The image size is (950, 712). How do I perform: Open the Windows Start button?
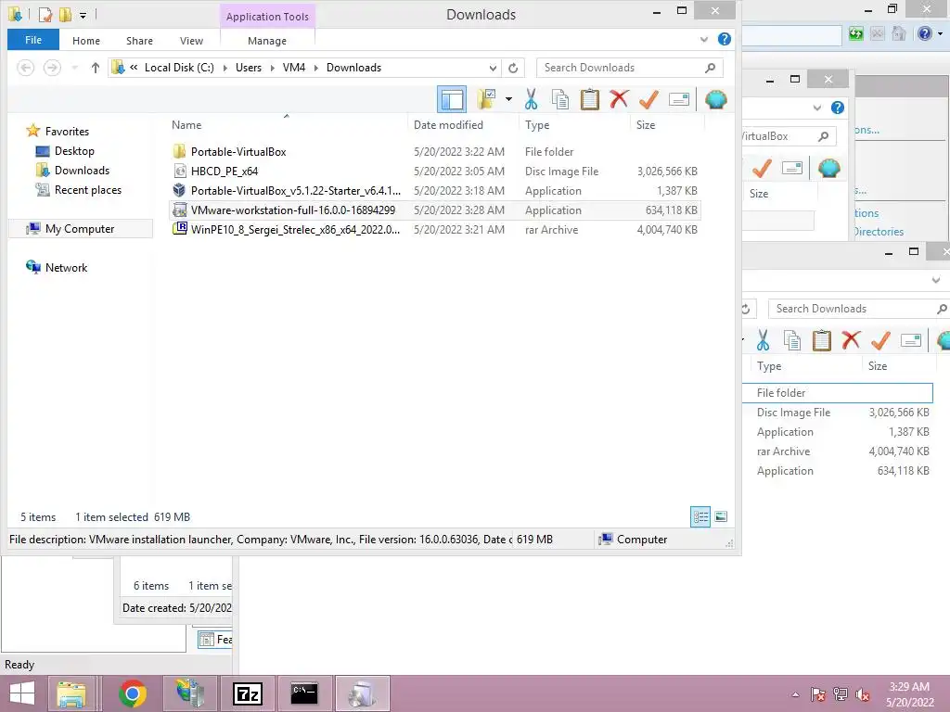coord(22,693)
